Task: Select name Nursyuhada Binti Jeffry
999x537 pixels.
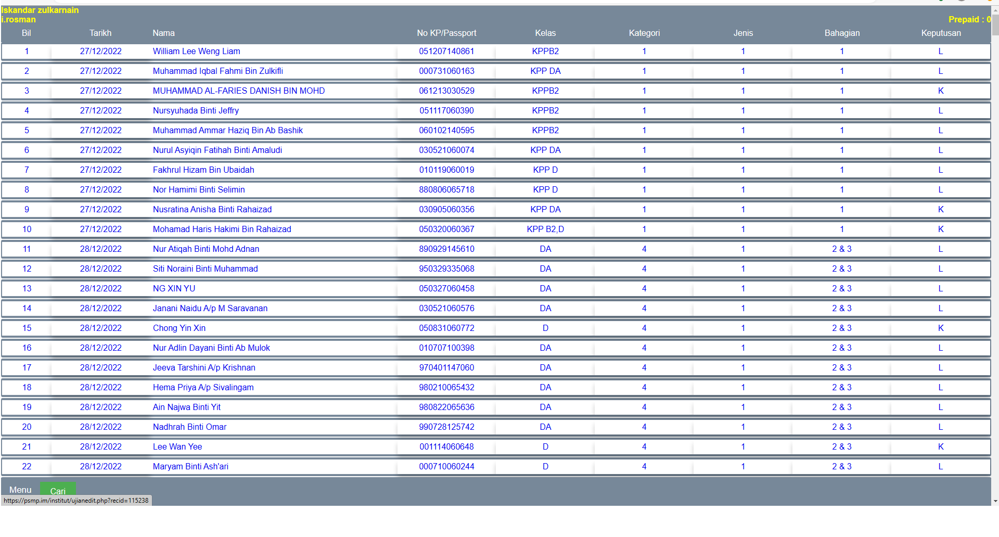Action: click(x=196, y=111)
